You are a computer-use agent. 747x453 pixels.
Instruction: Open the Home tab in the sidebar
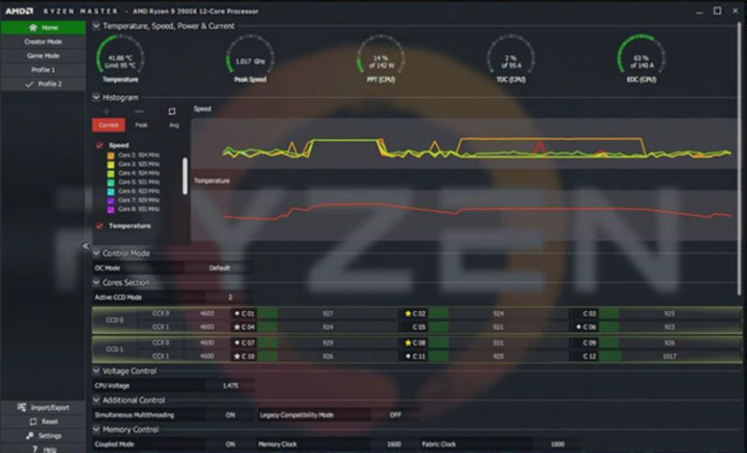click(x=43, y=28)
